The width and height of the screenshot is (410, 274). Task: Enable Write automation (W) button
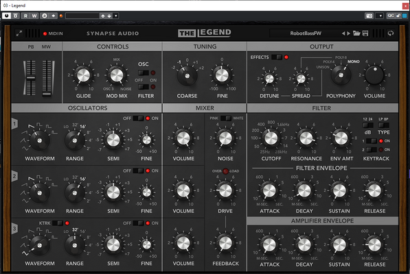click(x=34, y=16)
